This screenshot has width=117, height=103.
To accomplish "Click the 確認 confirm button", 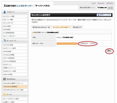I will point(109,51).
